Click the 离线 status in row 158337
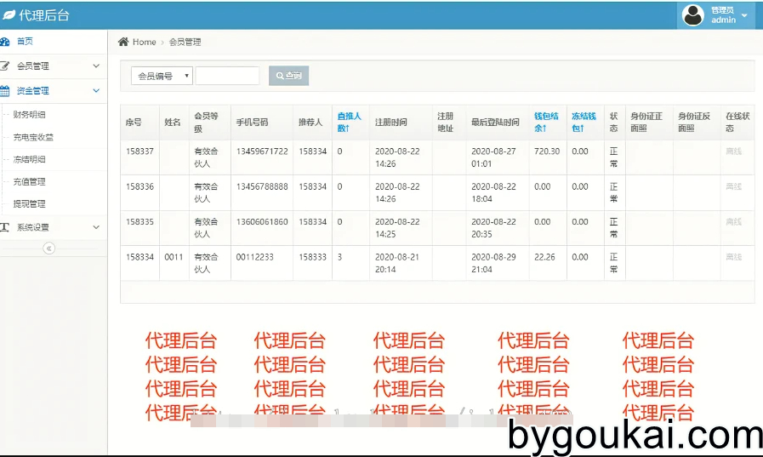This screenshot has height=457, width=763. click(734, 151)
